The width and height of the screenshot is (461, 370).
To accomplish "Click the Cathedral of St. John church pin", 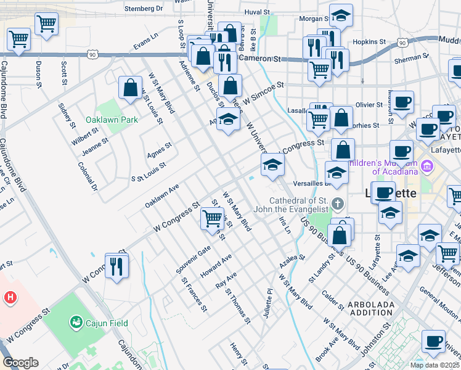I will pyautogui.click(x=338, y=204).
